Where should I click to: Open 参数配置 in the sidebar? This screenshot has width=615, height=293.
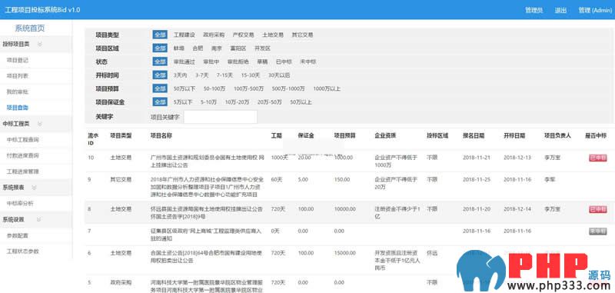pos(17,235)
